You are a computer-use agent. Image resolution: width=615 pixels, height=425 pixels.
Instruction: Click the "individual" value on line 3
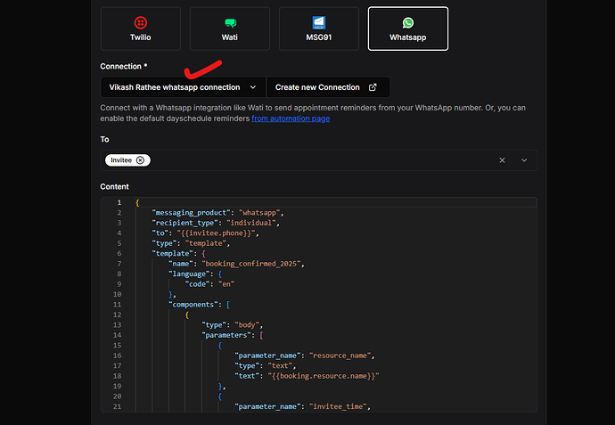click(251, 223)
